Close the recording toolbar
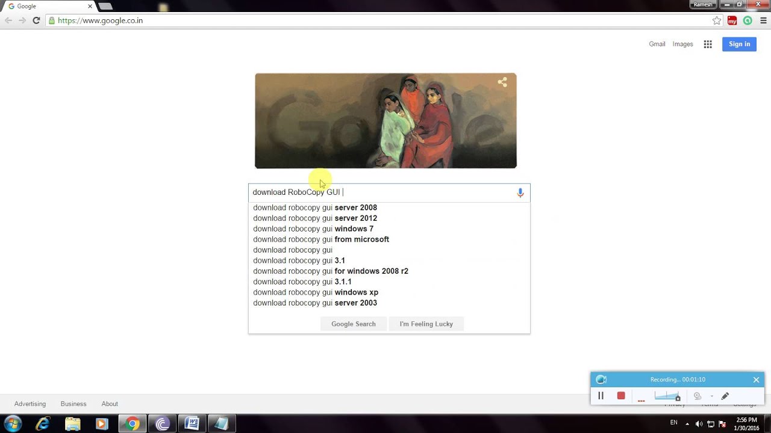Image resolution: width=771 pixels, height=433 pixels. [756, 379]
